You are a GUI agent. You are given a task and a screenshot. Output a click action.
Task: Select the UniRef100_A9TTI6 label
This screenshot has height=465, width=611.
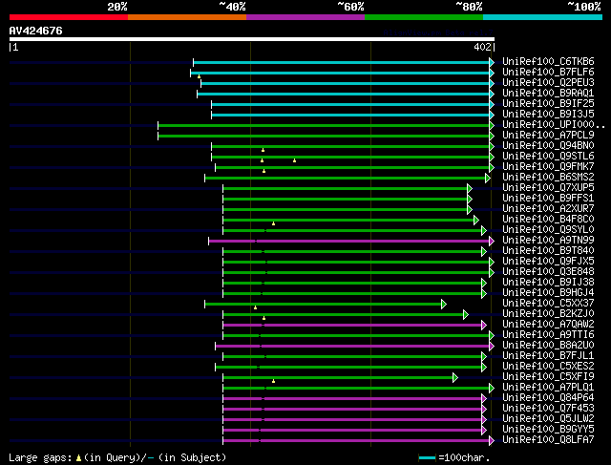click(548, 335)
